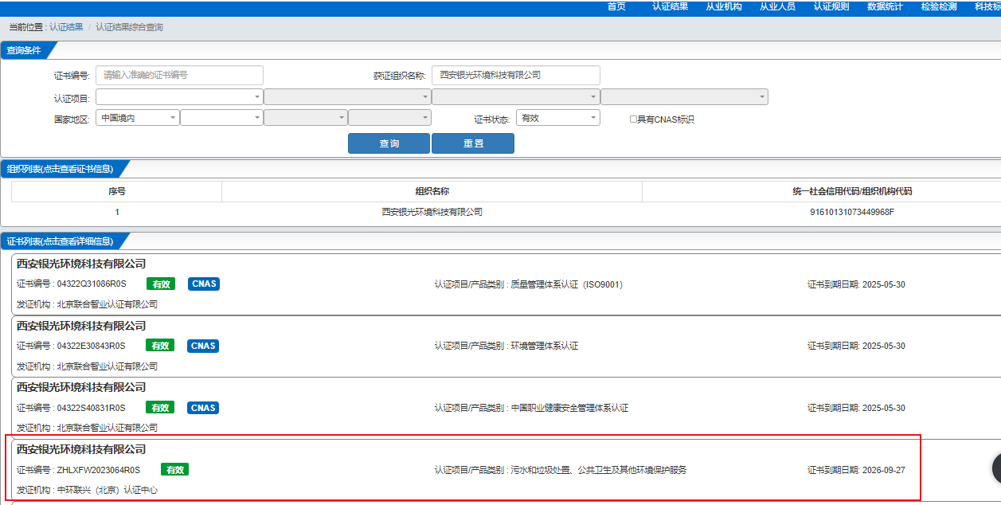1001x505 pixels.
Task: Focus the 证书编号 input field
Action: [x=179, y=75]
